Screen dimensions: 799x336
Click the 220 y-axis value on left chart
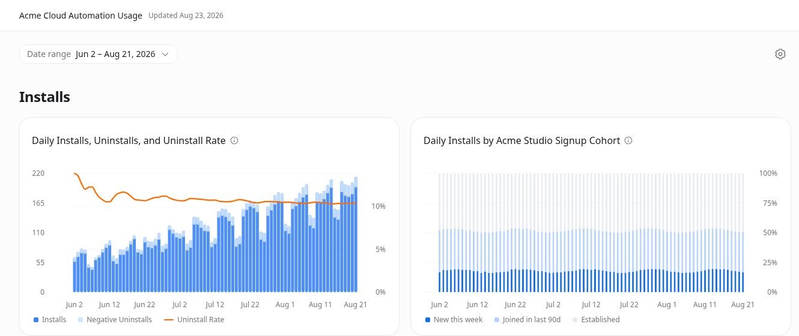(38, 173)
